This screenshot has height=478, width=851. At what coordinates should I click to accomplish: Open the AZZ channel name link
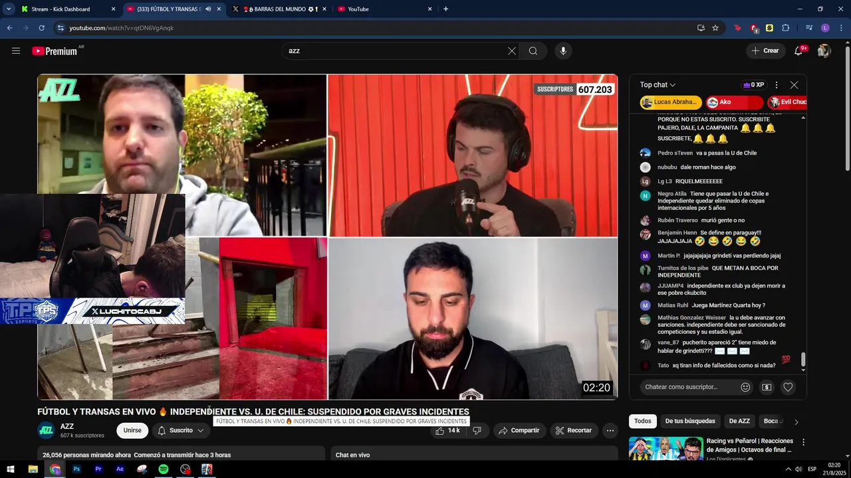[x=67, y=426]
